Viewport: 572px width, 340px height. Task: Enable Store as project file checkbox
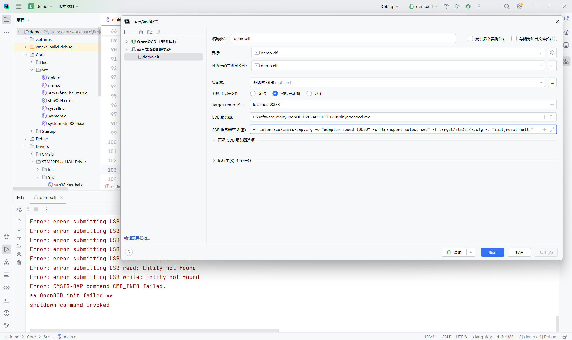pyautogui.click(x=514, y=39)
